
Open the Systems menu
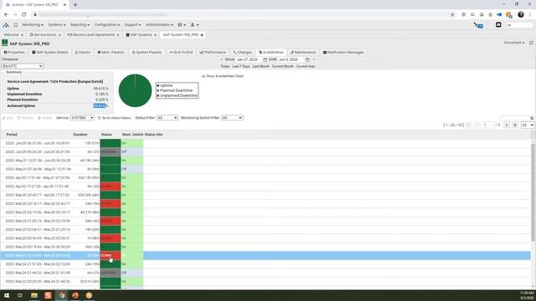[x=57, y=25]
